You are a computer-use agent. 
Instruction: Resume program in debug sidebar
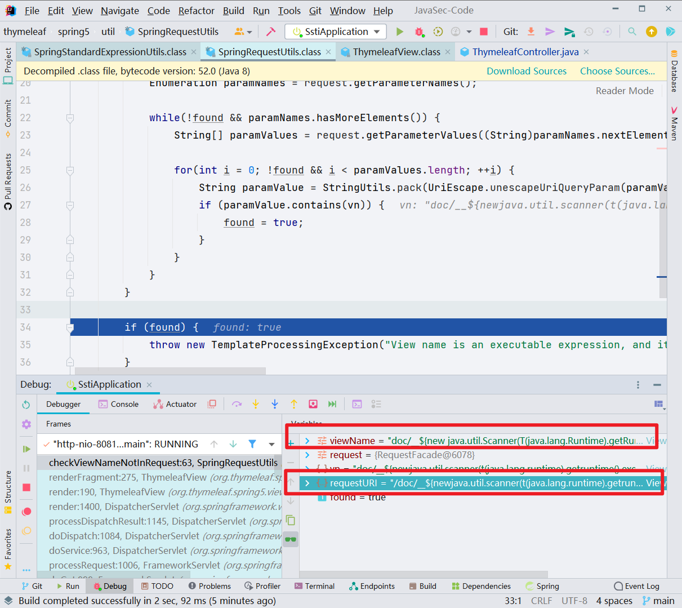(x=26, y=449)
